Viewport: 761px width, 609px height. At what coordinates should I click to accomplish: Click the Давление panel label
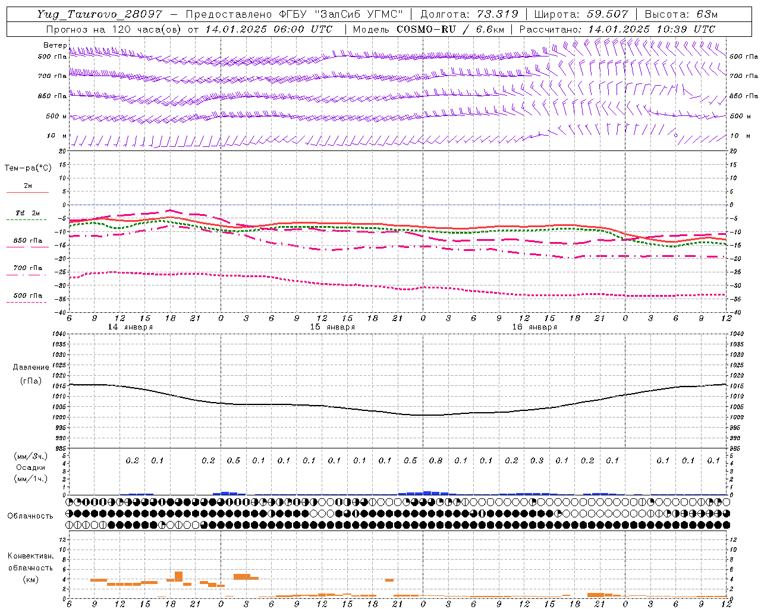31,368
